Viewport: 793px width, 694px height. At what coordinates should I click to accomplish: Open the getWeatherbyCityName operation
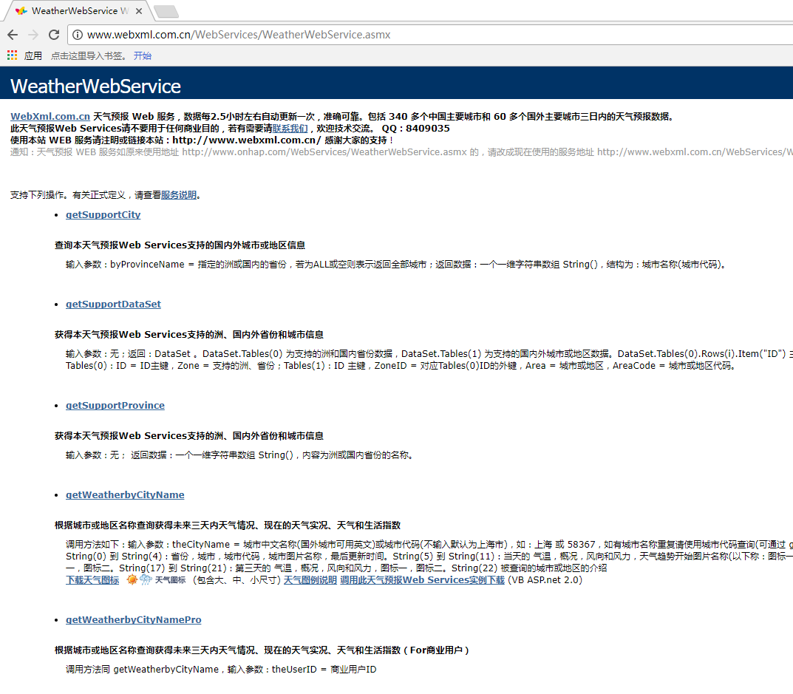125,494
